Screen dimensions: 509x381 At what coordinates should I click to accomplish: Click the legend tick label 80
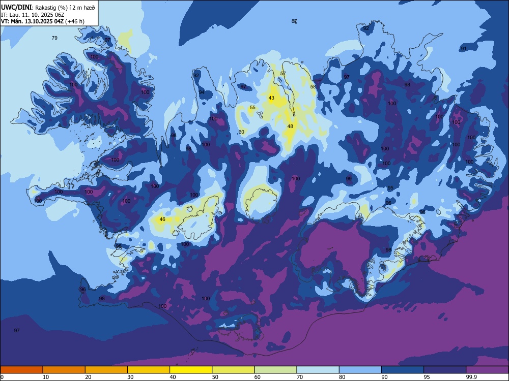tap(342, 377)
